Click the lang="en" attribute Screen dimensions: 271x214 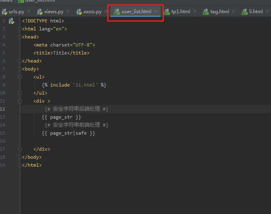51,29
